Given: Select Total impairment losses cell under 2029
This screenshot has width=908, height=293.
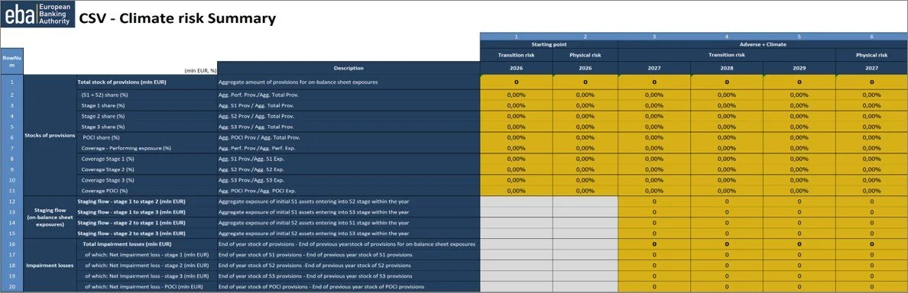Looking at the screenshot, I should tap(799, 244).
